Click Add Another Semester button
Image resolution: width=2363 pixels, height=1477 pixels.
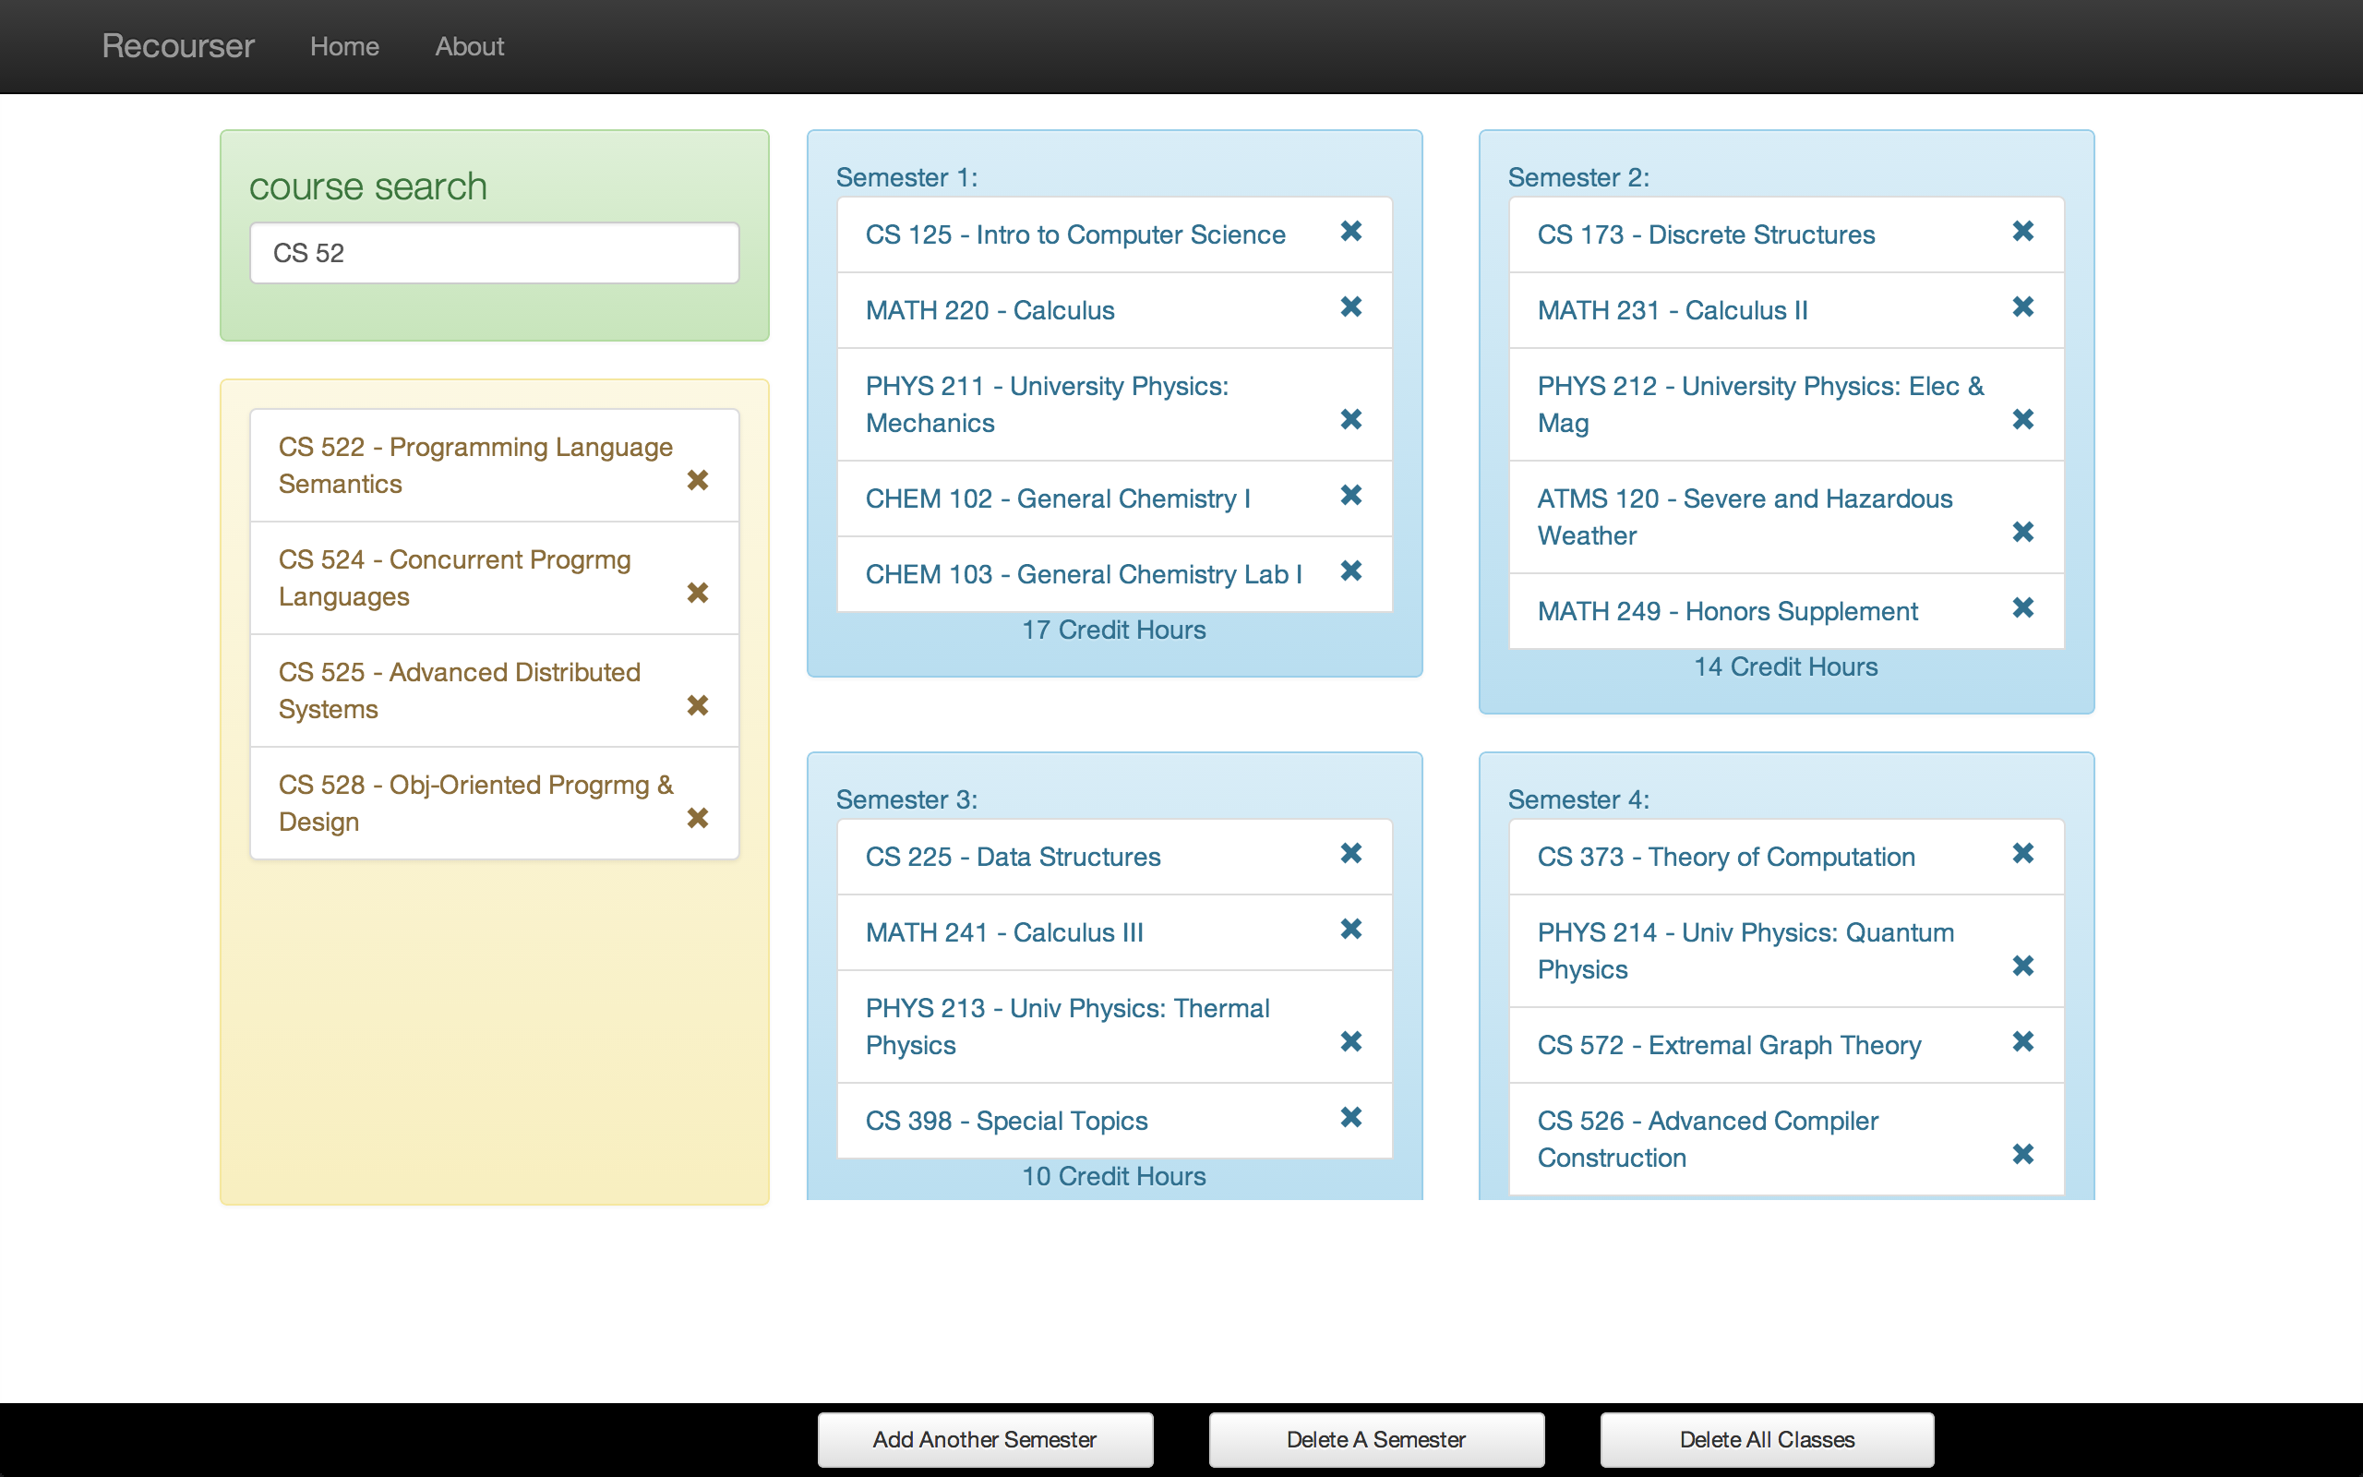point(984,1439)
